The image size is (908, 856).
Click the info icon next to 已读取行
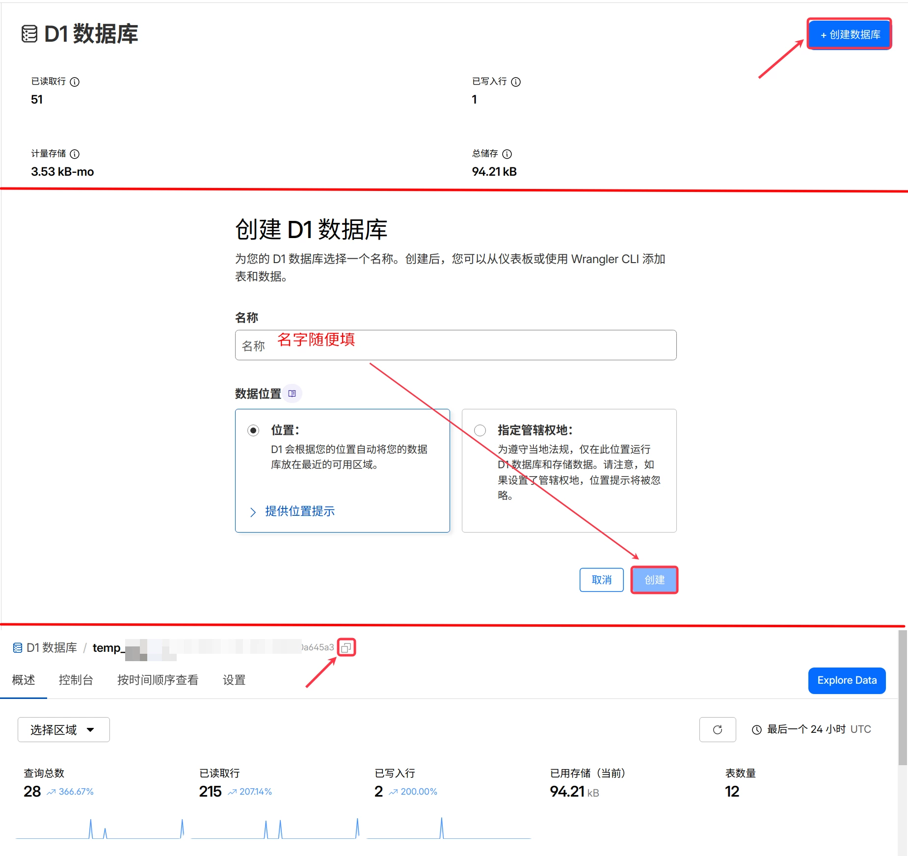pos(75,82)
